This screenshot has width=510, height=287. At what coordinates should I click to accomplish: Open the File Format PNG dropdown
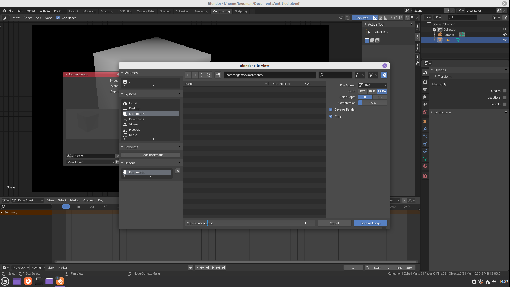pos(372,85)
